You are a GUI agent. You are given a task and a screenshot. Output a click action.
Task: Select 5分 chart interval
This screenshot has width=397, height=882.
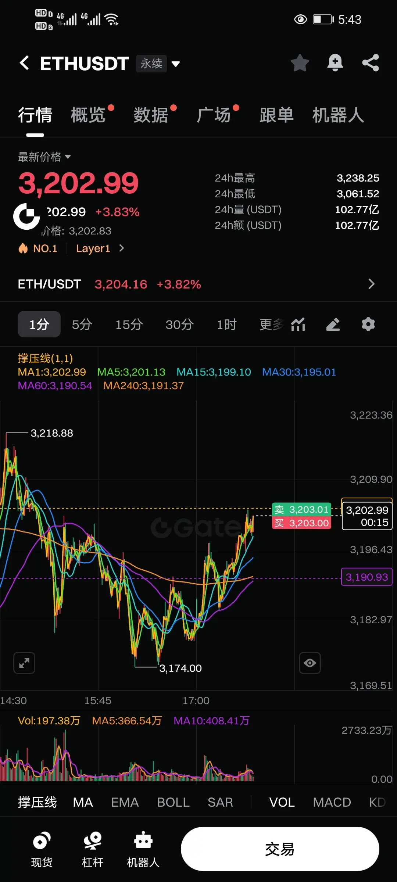click(82, 325)
